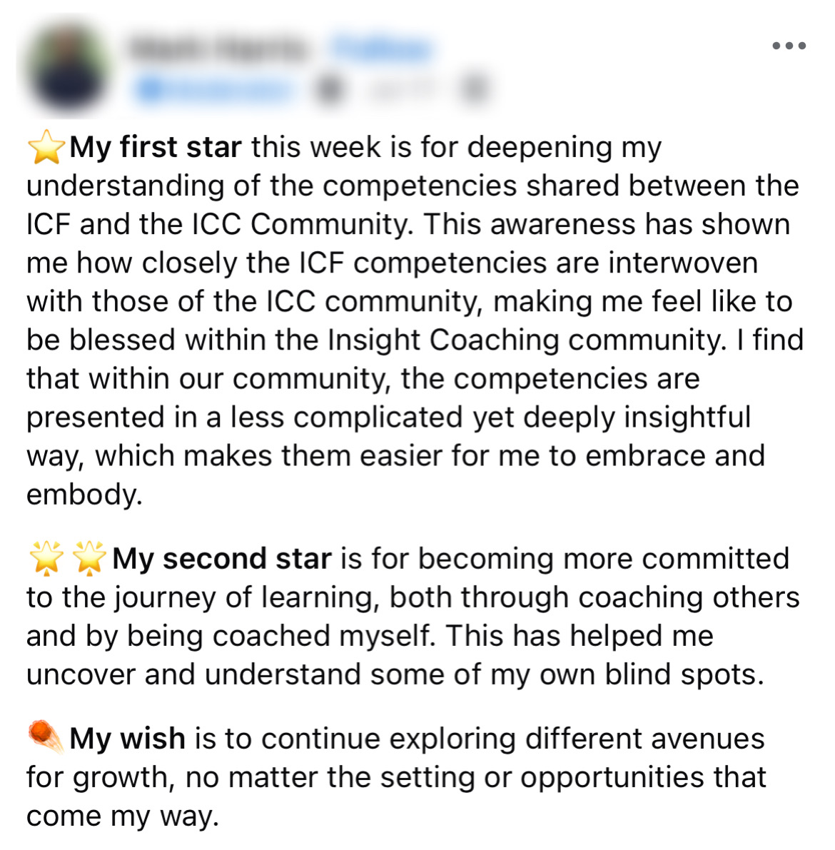The width and height of the screenshot is (835, 850).
Task: Click the word "embody." ending the first paragraph
Action: point(85,495)
